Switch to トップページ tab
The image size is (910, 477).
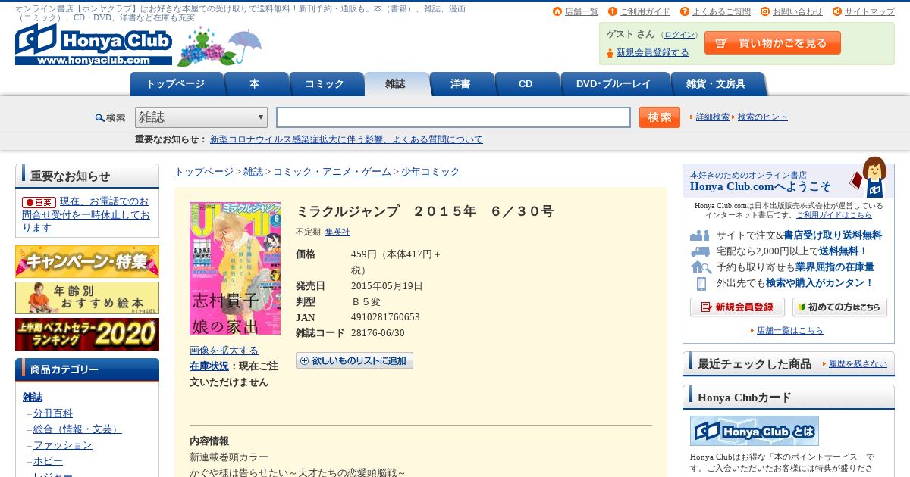(x=176, y=84)
